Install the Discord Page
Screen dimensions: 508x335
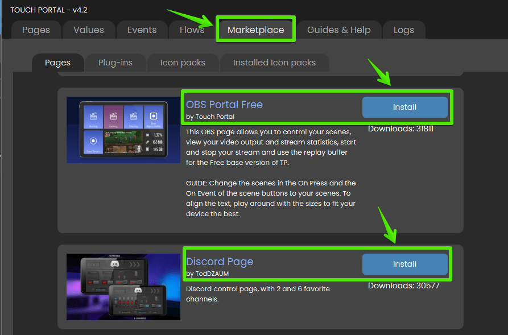[x=404, y=264]
